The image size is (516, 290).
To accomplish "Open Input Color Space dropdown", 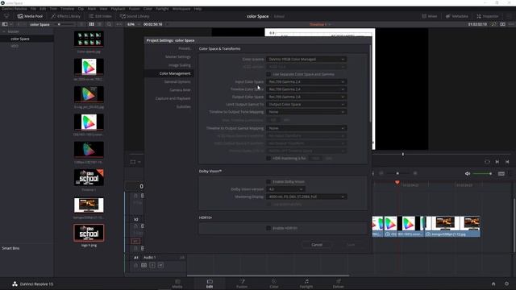I will click(x=306, y=82).
